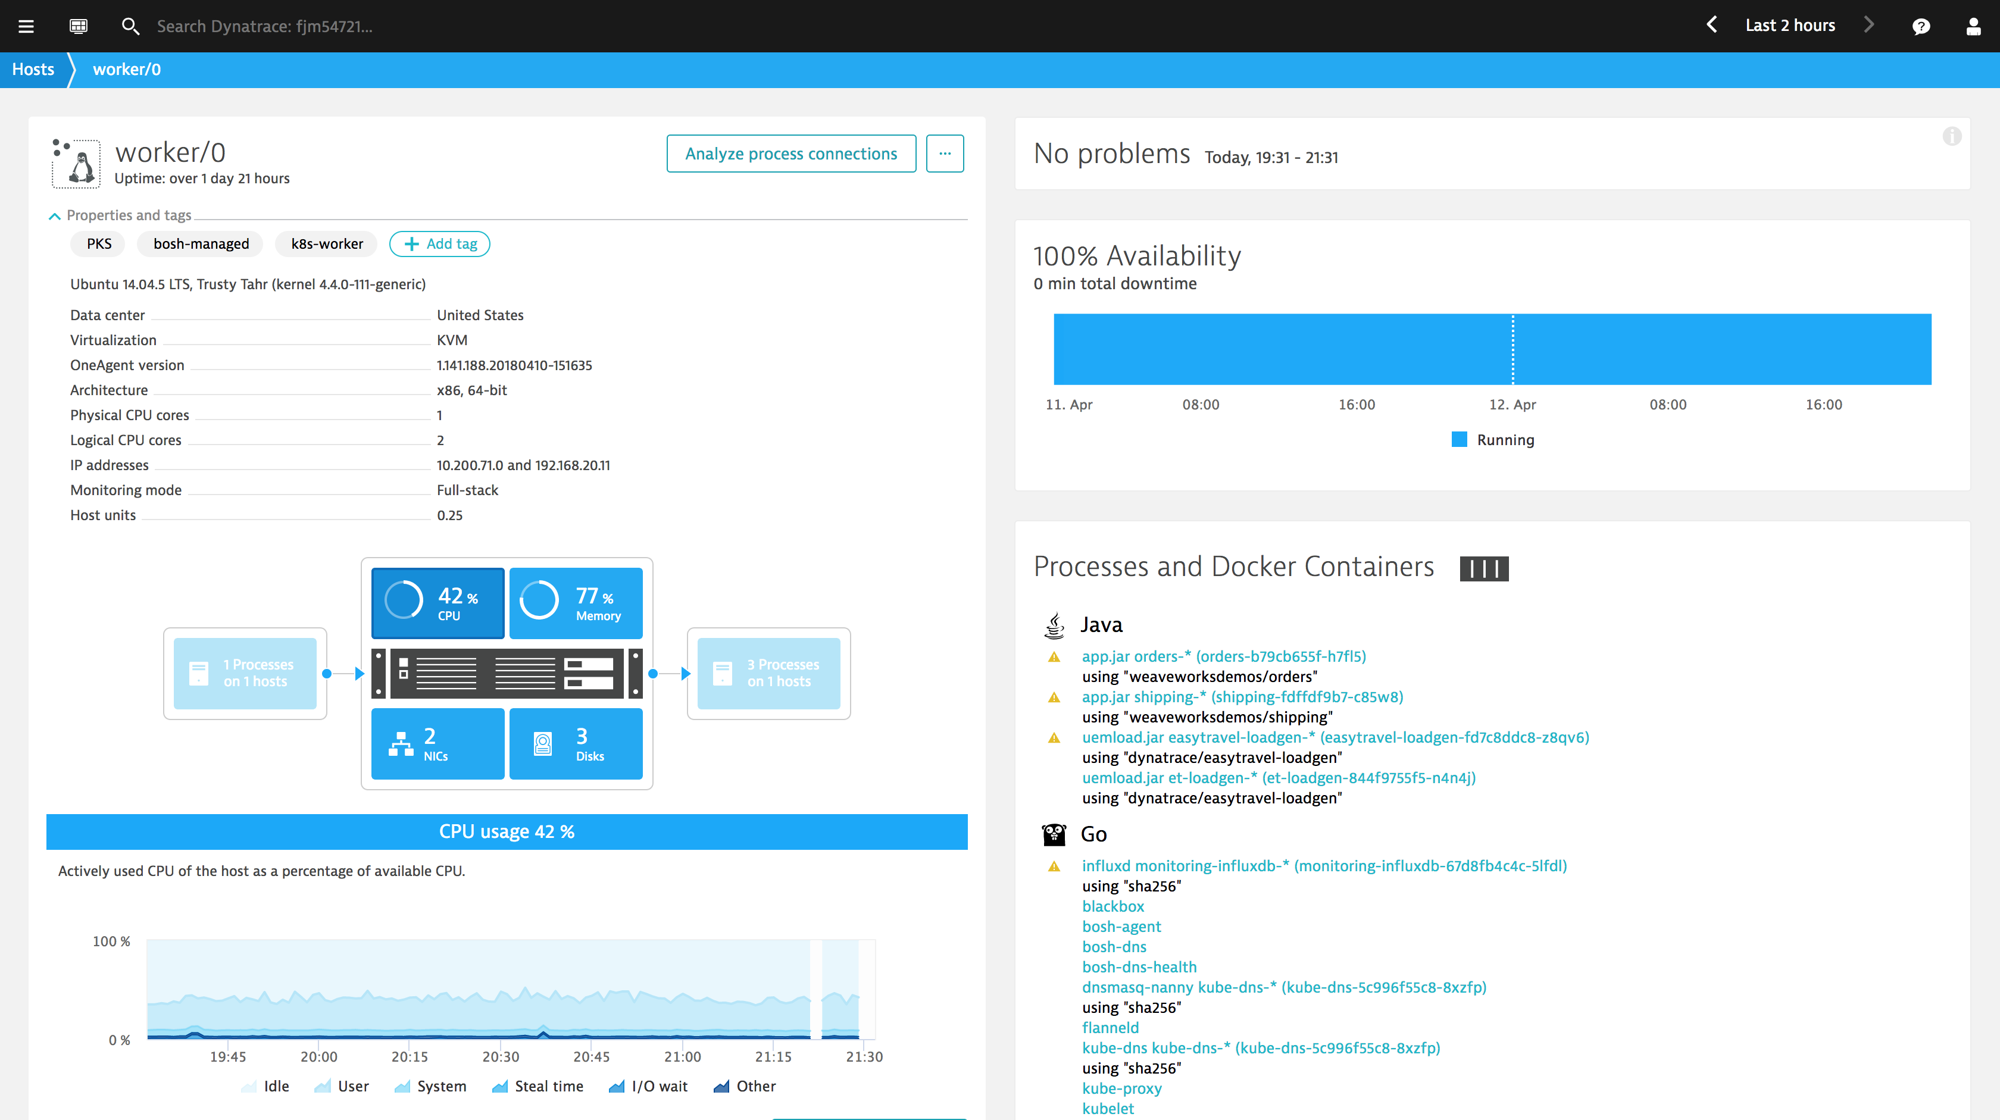
Task: Open the user account icon
Action: click(x=1974, y=27)
